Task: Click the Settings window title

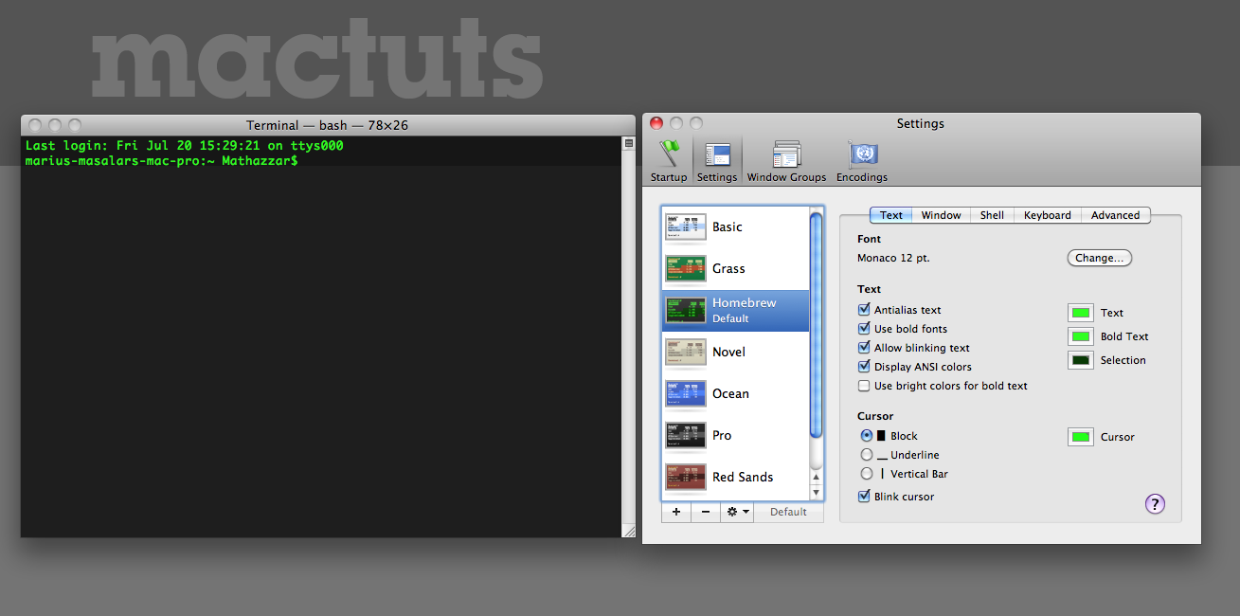Action: [x=921, y=123]
